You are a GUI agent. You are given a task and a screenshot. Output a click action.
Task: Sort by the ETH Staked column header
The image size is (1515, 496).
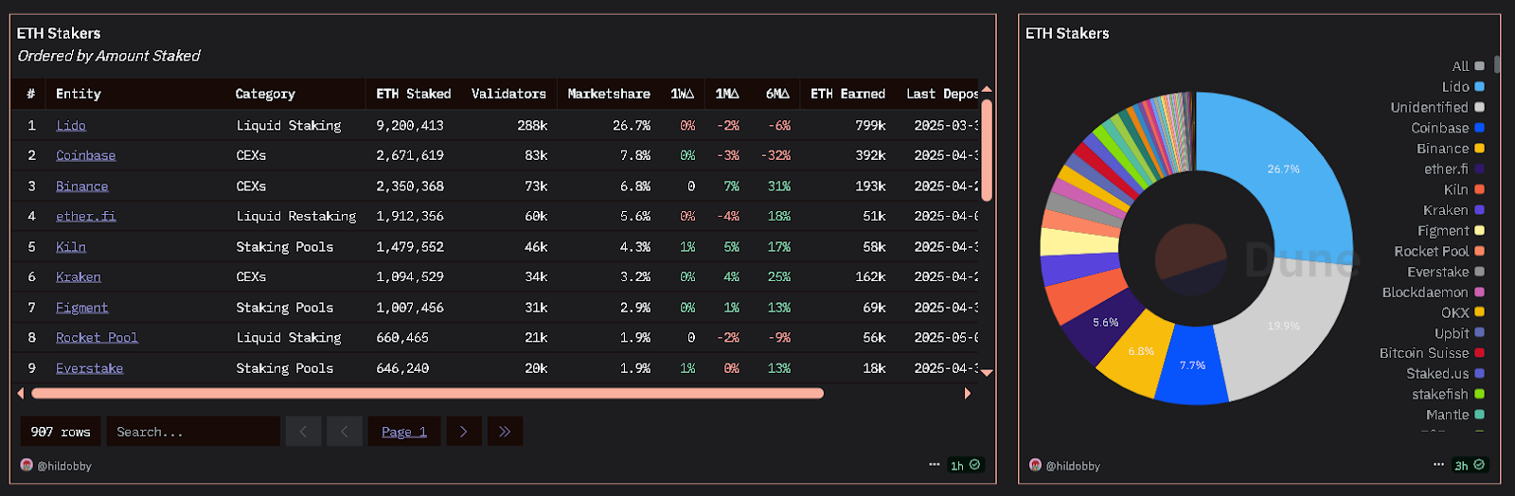[x=413, y=94]
